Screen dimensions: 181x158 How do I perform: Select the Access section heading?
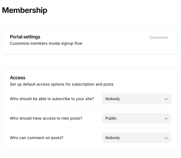(18, 78)
